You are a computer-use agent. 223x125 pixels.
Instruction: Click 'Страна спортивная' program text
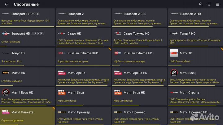(x=12, y=120)
